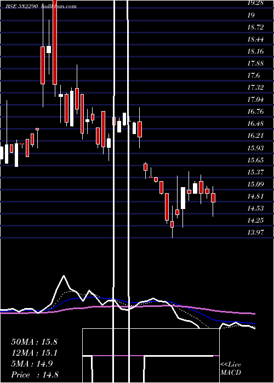Click the <<Live MACD label
This screenshot has width=274, height=383.
pos(231,368)
